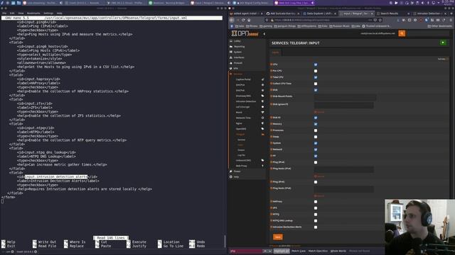Toggle the Processes checkbox
Viewport: 455px width, 255px height.
(316, 130)
